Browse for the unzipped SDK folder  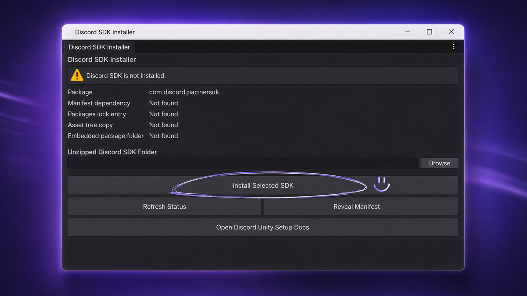[440, 163]
